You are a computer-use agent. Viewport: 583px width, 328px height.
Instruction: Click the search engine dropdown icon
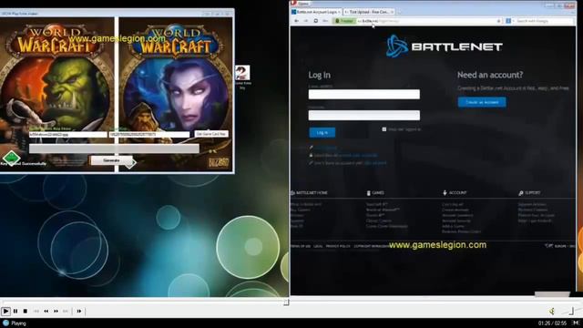(510, 21)
